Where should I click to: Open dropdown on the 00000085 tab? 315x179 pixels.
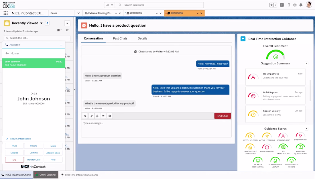click(157, 13)
